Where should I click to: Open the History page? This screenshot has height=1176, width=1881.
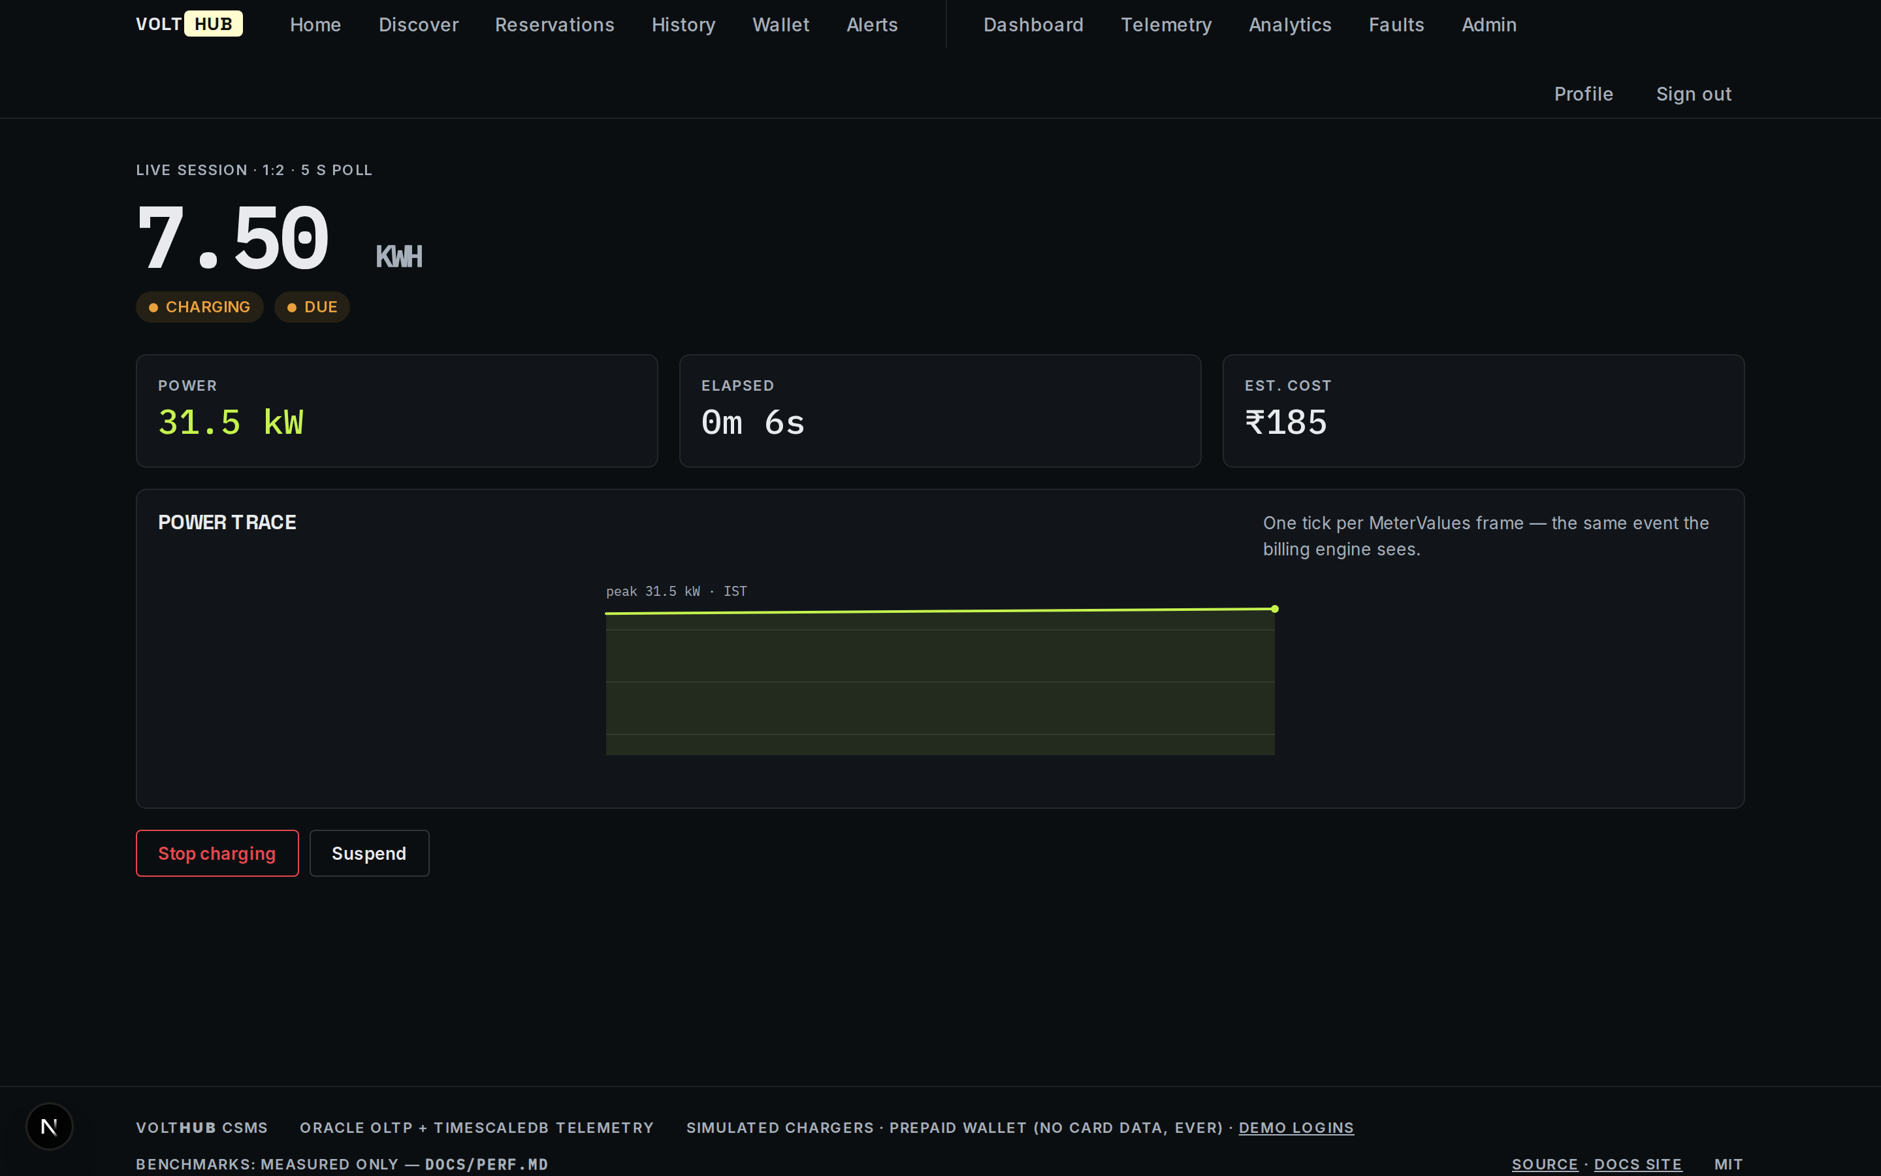683,25
